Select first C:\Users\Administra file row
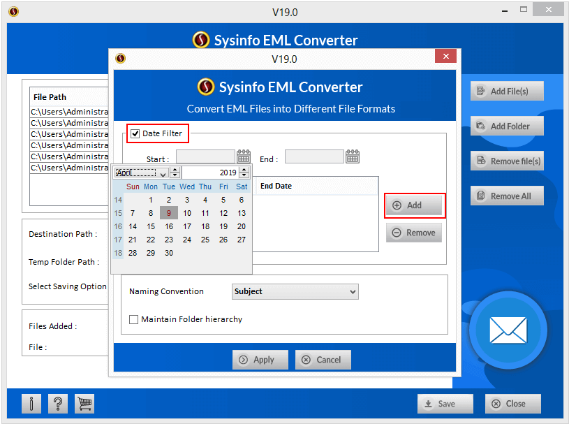The width and height of the screenshot is (569, 424). [69, 112]
